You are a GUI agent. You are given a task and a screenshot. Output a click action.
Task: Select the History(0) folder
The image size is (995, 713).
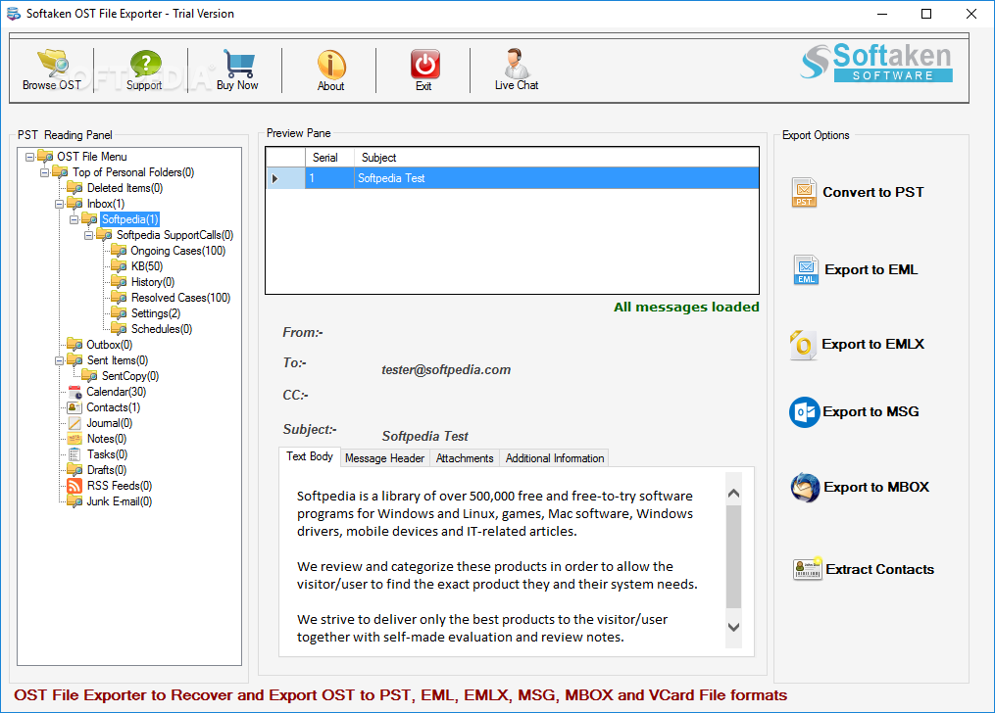(x=152, y=282)
